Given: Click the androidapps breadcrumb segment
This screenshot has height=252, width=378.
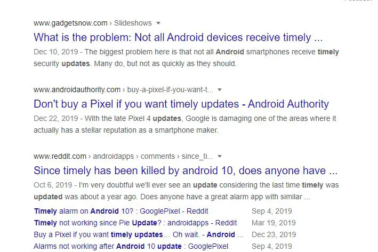Looking at the screenshot, I should 114,156.
